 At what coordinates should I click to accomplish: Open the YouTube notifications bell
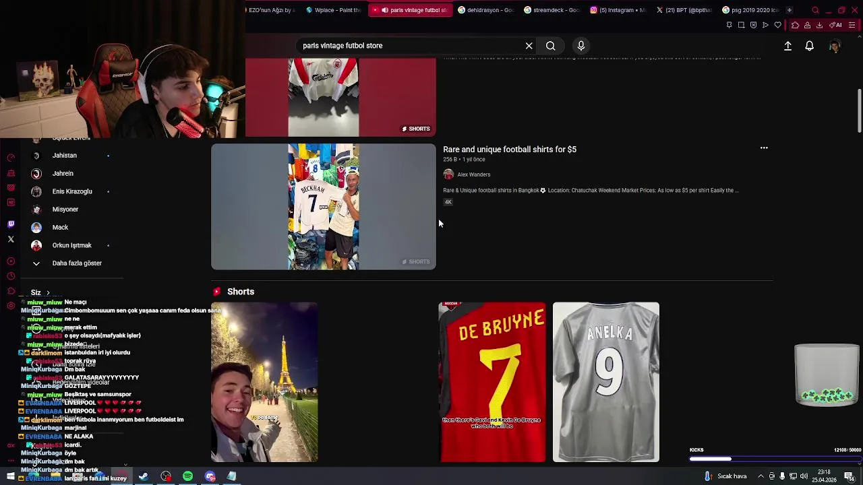(x=810, y=46)
